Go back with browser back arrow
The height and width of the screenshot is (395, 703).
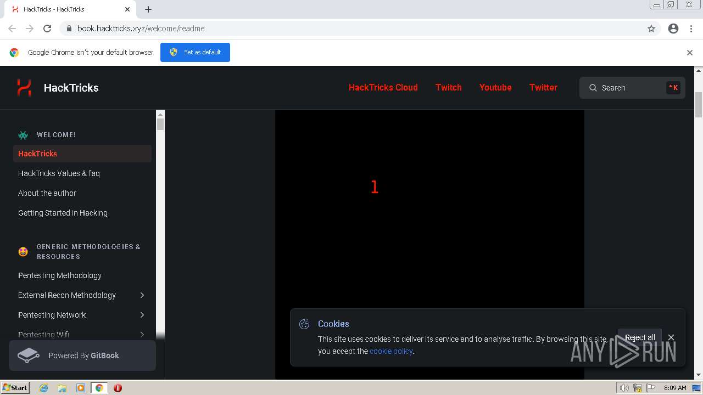(x=12, y=29)
